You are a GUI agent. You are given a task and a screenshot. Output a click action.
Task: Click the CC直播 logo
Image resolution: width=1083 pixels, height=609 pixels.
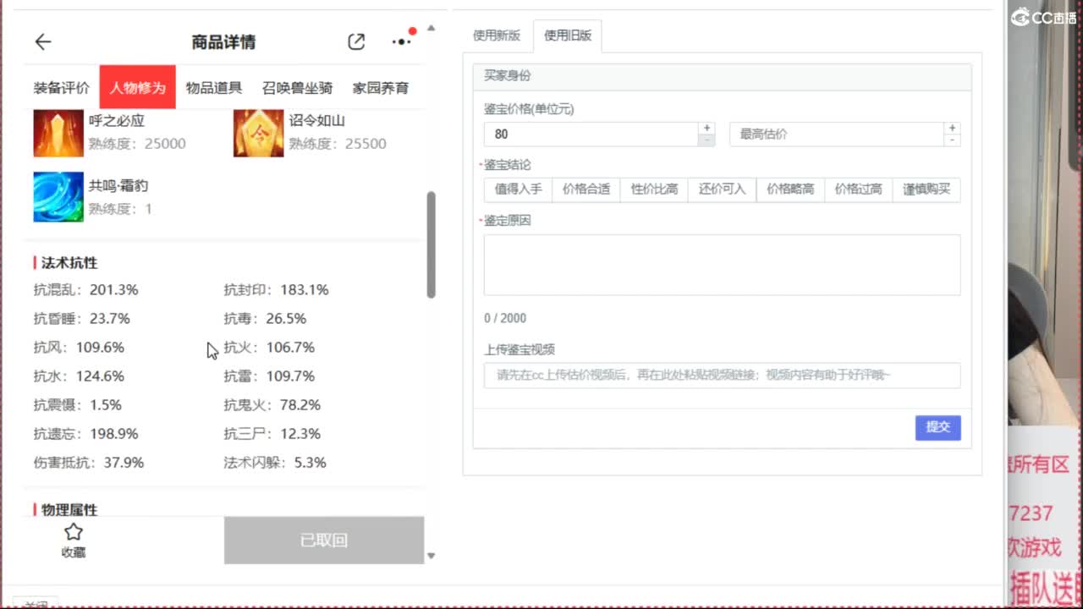pyautogui.click(x=1044, y=17)
